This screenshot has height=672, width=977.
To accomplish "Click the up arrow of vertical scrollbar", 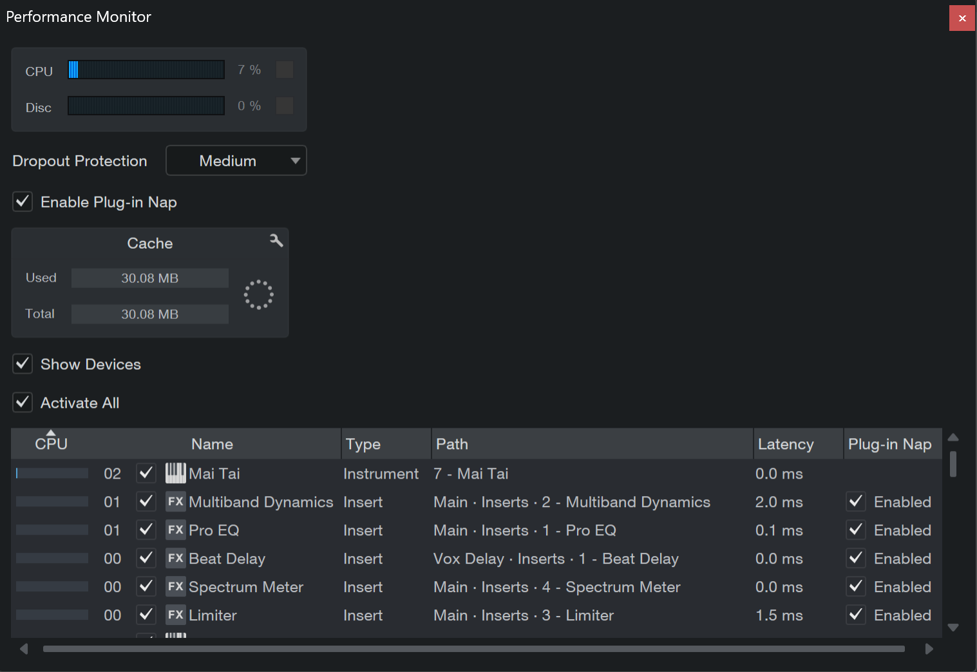I will (953, 437).
